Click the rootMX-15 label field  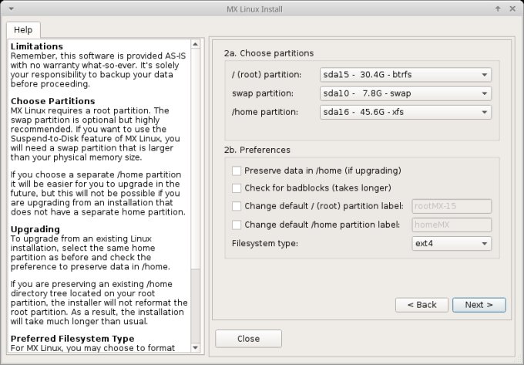(x=452, y=206)
